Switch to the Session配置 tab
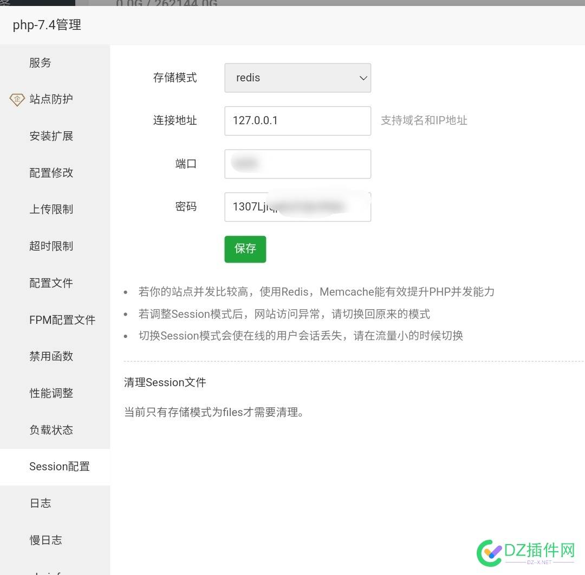 pos(60,467)
